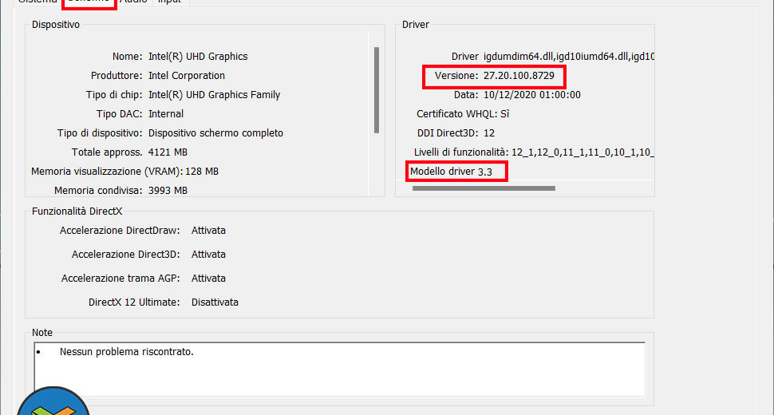Click the Dispositivo panel vertical scrollbar thumb
This screenshot has width=774, height=415.
coord(377,90)
